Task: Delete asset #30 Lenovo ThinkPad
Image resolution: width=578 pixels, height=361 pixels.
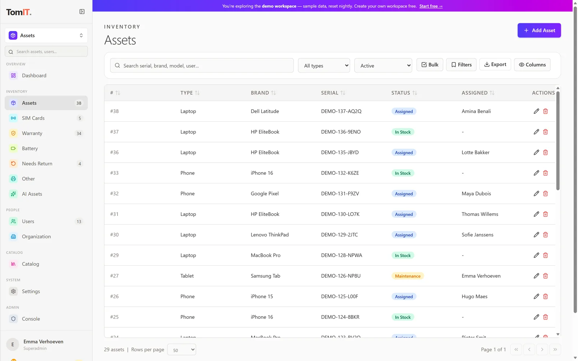Action: point(545,235)
